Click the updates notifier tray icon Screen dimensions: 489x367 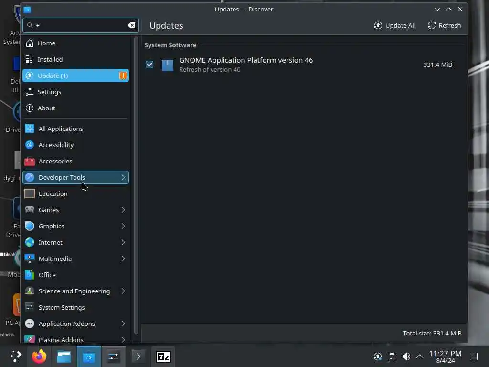pyautogui.click(x=377, y=356)
